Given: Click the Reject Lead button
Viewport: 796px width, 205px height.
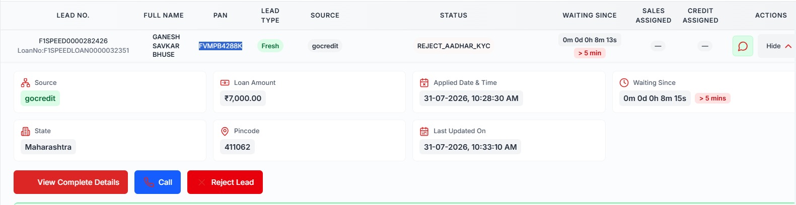Looking at the screenshot, I should [x=225, y=182].
